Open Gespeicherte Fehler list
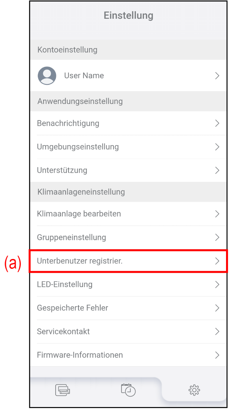This screenshot has width=229, height=409. tap(73, 308)
